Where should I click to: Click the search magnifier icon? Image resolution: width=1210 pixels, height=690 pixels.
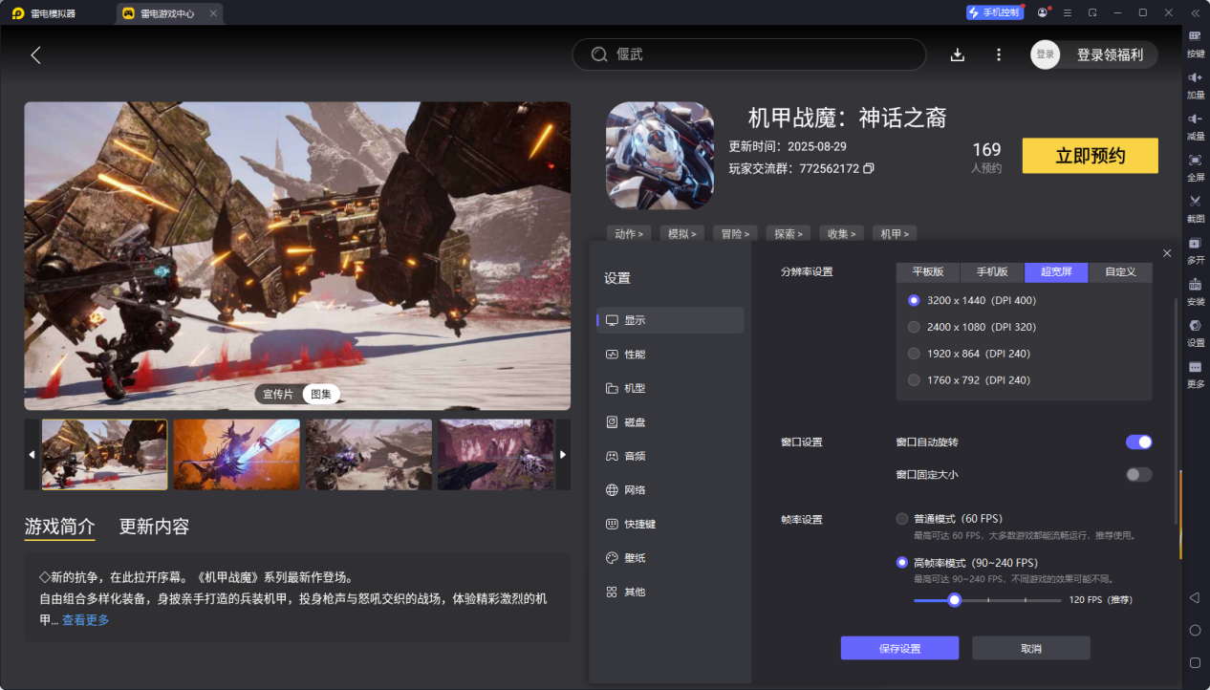pos(599,54)
